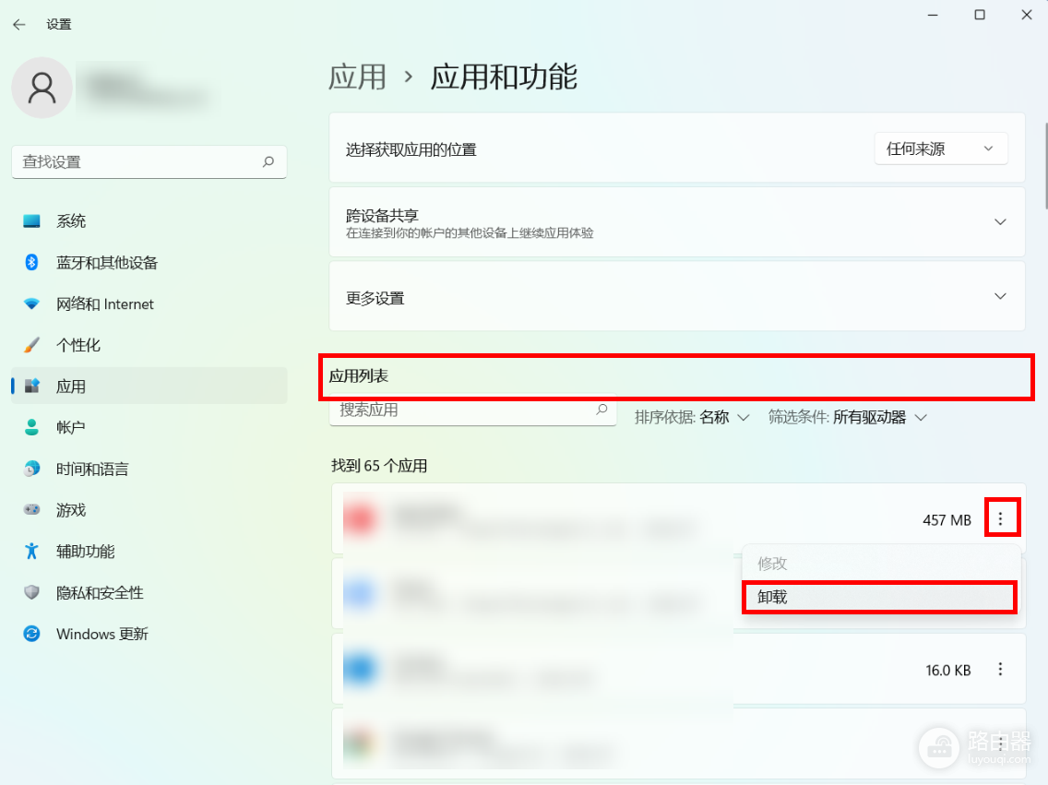Click the magnifier in the 搜索应用 box
This screenshot has height=785, width=1048.
click(601, 410)
